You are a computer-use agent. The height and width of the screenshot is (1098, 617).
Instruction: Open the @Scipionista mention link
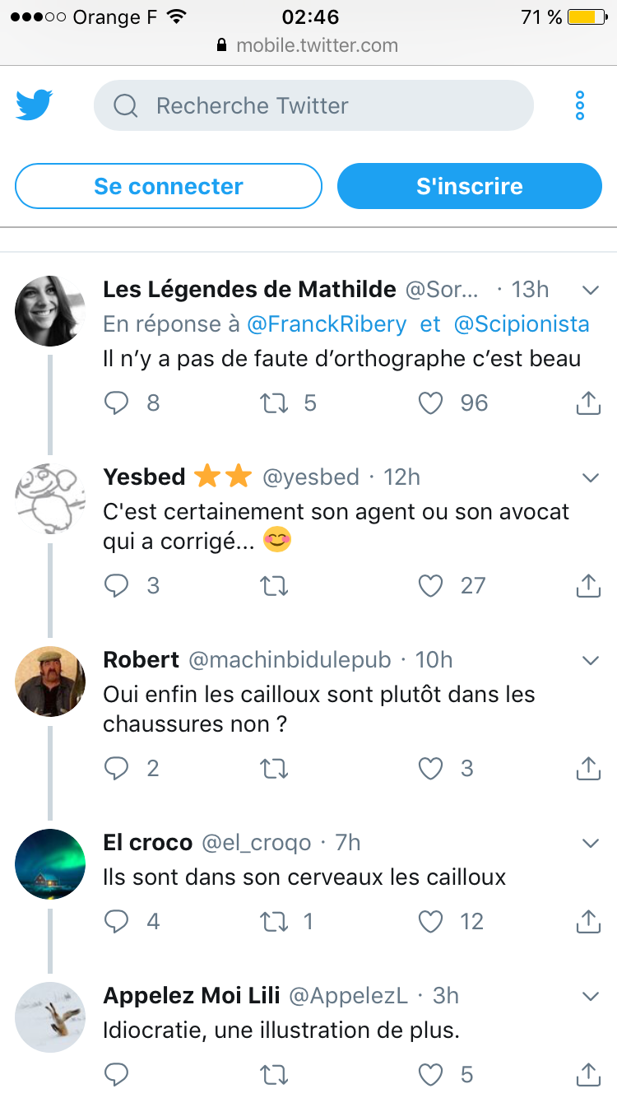click(522, 324)
